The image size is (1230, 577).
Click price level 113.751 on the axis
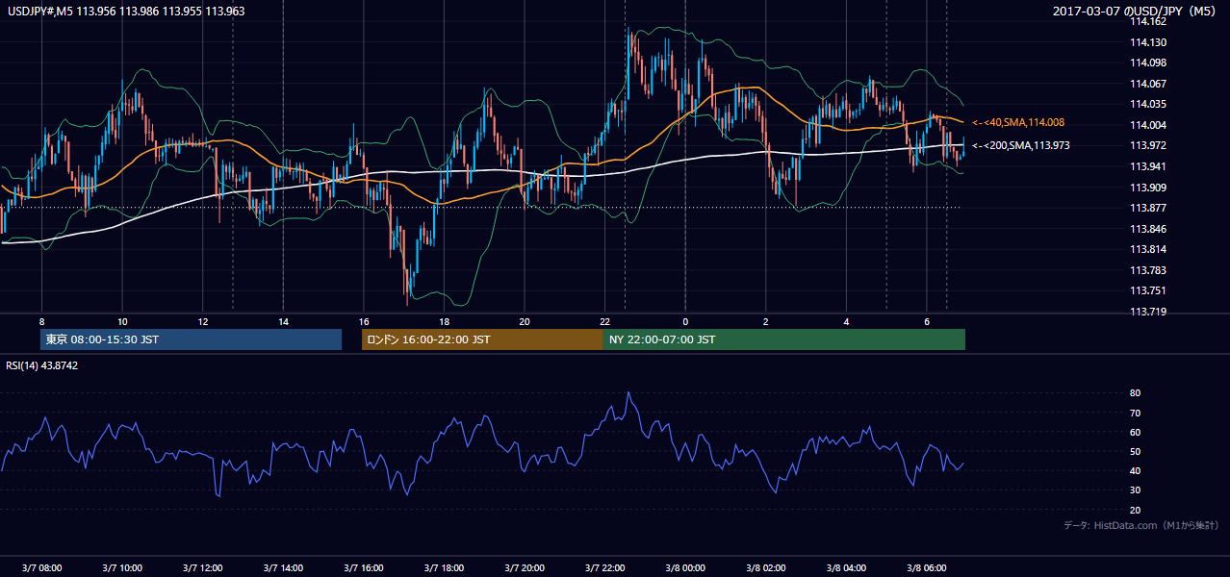click(1149, 290)
